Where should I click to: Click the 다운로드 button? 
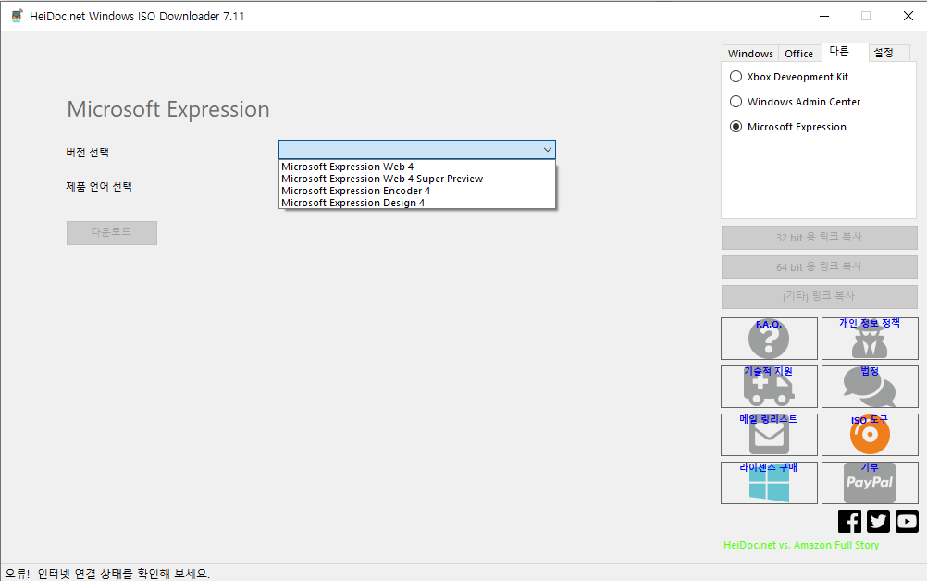(x=112, y=233)
